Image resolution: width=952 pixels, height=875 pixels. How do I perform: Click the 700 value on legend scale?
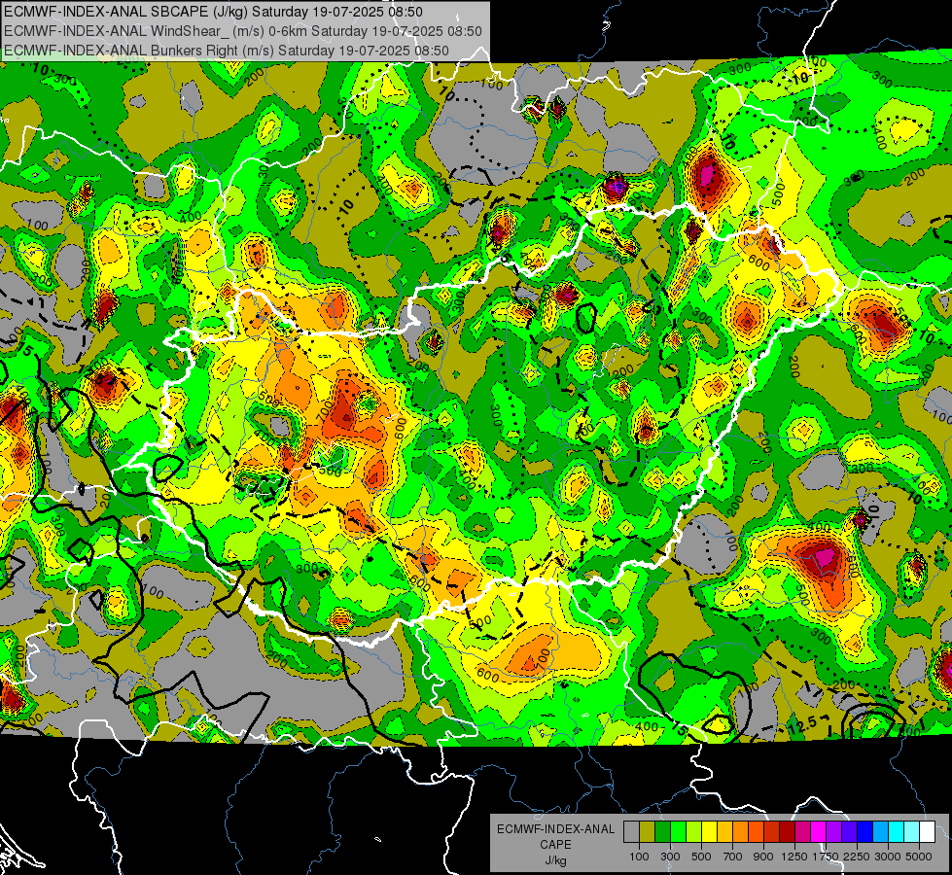pos(733,857)
